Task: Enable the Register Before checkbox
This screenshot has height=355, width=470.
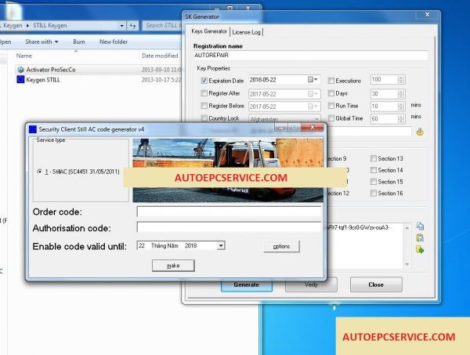Action: [204, 106]
